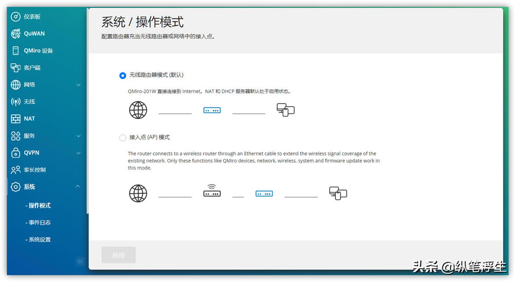
Task: Click the QuWAN globe icon
Action: (x=16, y=34)
